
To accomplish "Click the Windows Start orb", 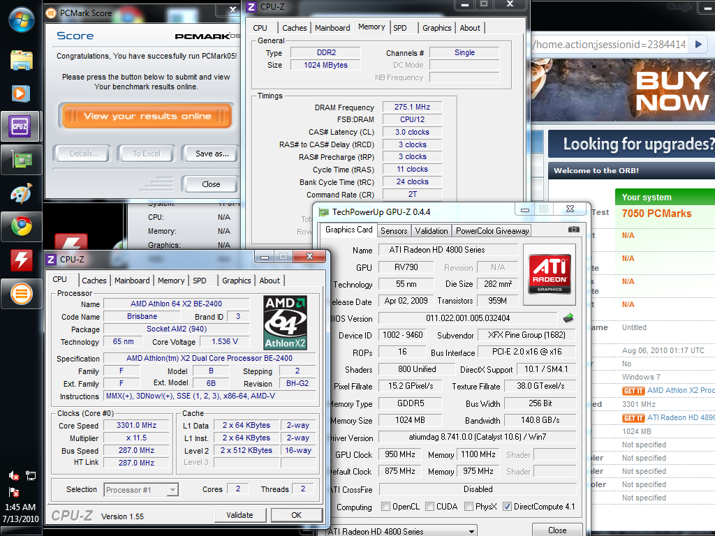I will tap(22, 20).
